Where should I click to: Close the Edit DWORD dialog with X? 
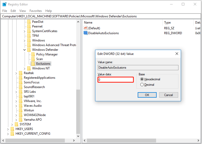177,54
